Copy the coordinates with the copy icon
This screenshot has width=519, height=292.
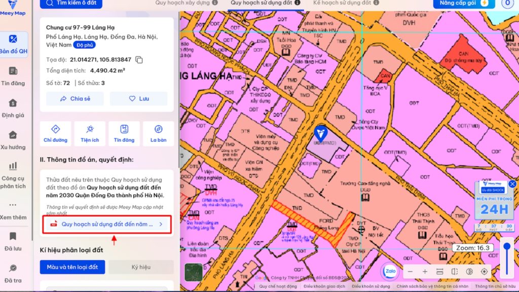139,60
